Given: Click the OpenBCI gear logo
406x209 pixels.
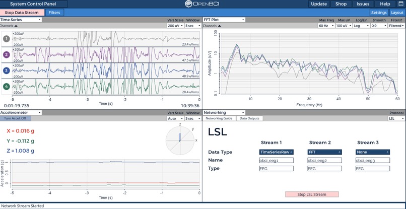Looking at the screenshot, I should (188, 4).
